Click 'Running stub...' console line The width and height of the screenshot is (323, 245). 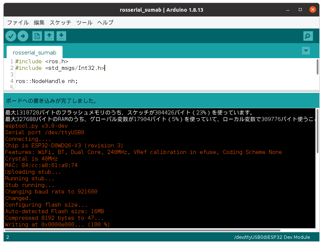[x=30, y=178]
